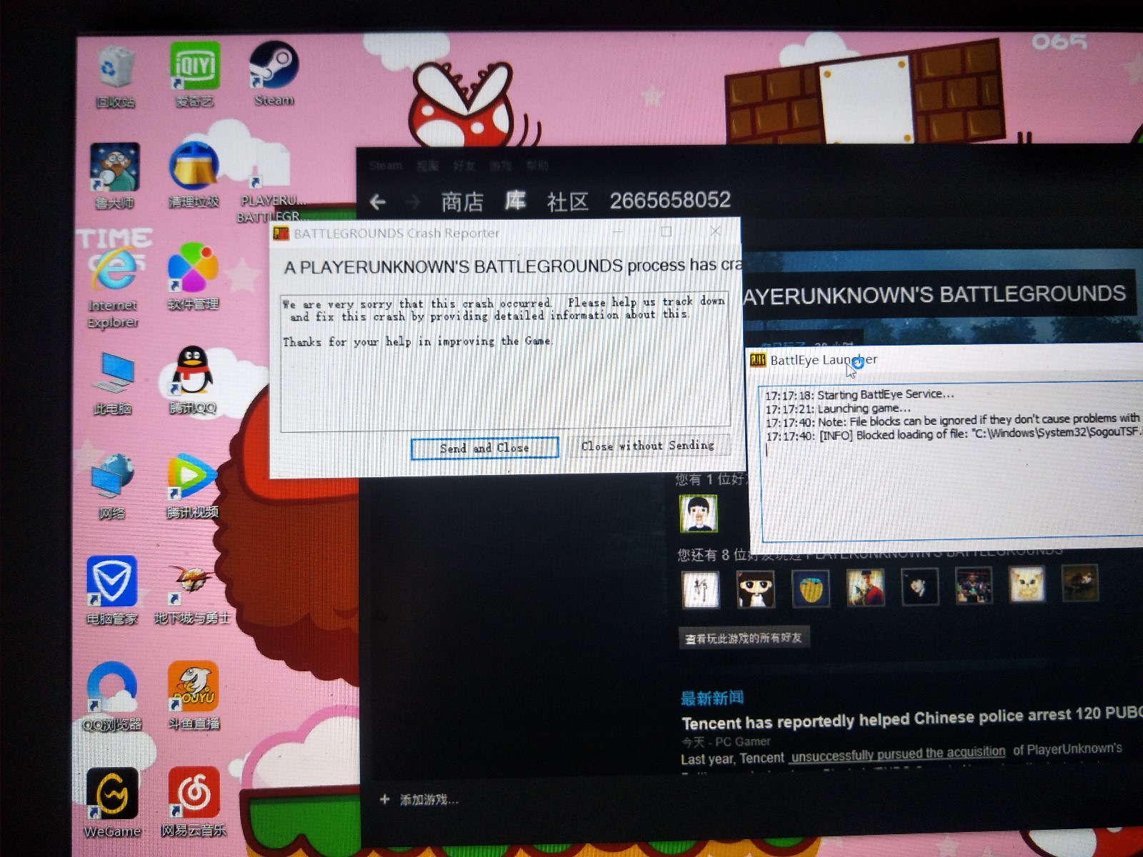This screenshot has width=1143, height=857.
Task: Switch to the 社区 community tab
Action: 568,202
